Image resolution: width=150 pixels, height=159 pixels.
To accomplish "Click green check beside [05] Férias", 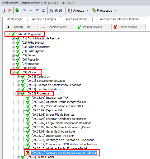I will point(18,55).
